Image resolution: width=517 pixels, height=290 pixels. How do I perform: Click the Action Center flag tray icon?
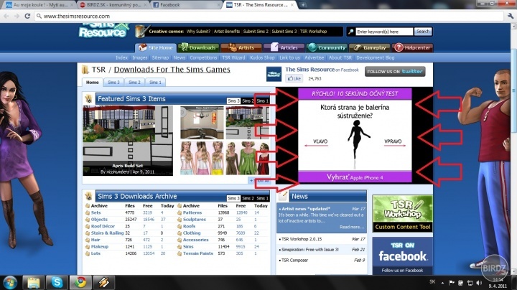[x=452, y=283]
